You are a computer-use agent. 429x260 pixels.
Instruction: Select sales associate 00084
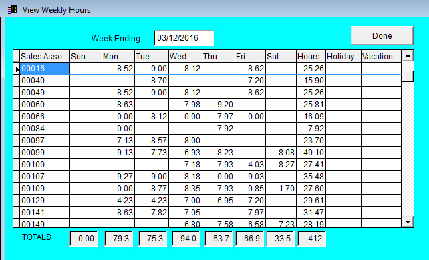tap(45, 129)
